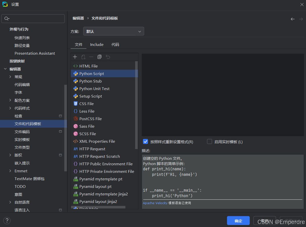Click the settings search field
Image resolution: width=306 pixels, height=227 pixels.
[x=33, y=19]
